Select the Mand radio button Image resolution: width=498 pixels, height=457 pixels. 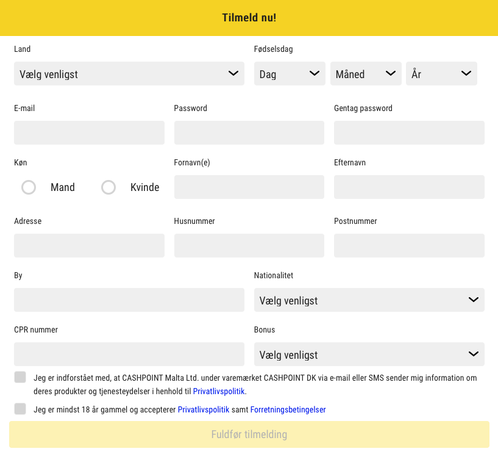[29, 187]
